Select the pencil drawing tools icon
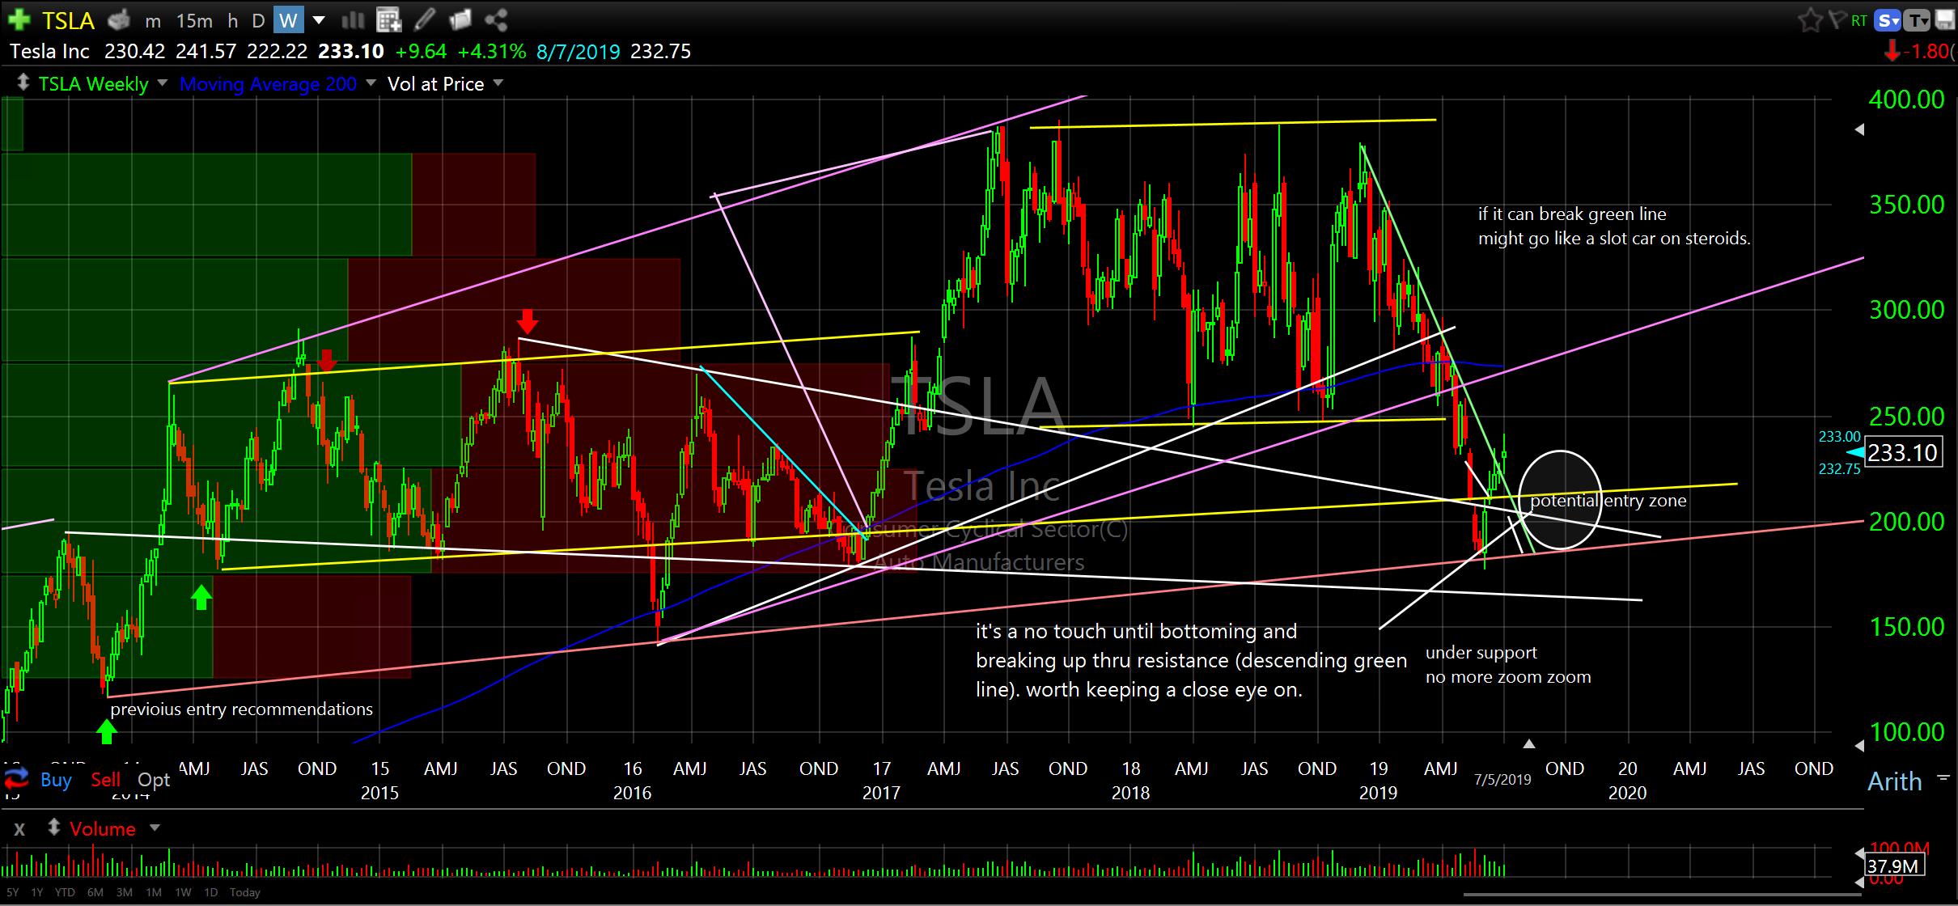1958x906 pixels. pos(425,19)
